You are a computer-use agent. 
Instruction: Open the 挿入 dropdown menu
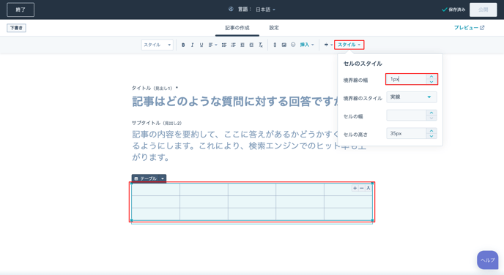click(307, 45)
